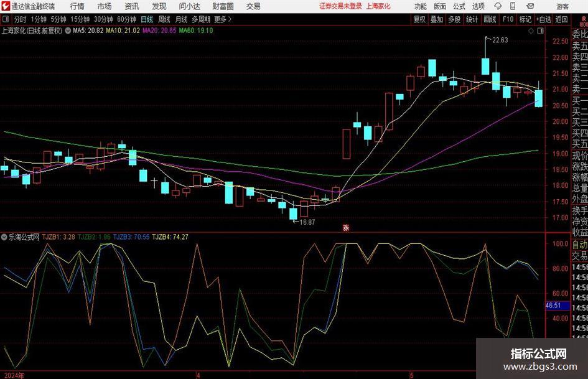Open the mobile phone icon

pyautogui.click(x=513, y=6)
